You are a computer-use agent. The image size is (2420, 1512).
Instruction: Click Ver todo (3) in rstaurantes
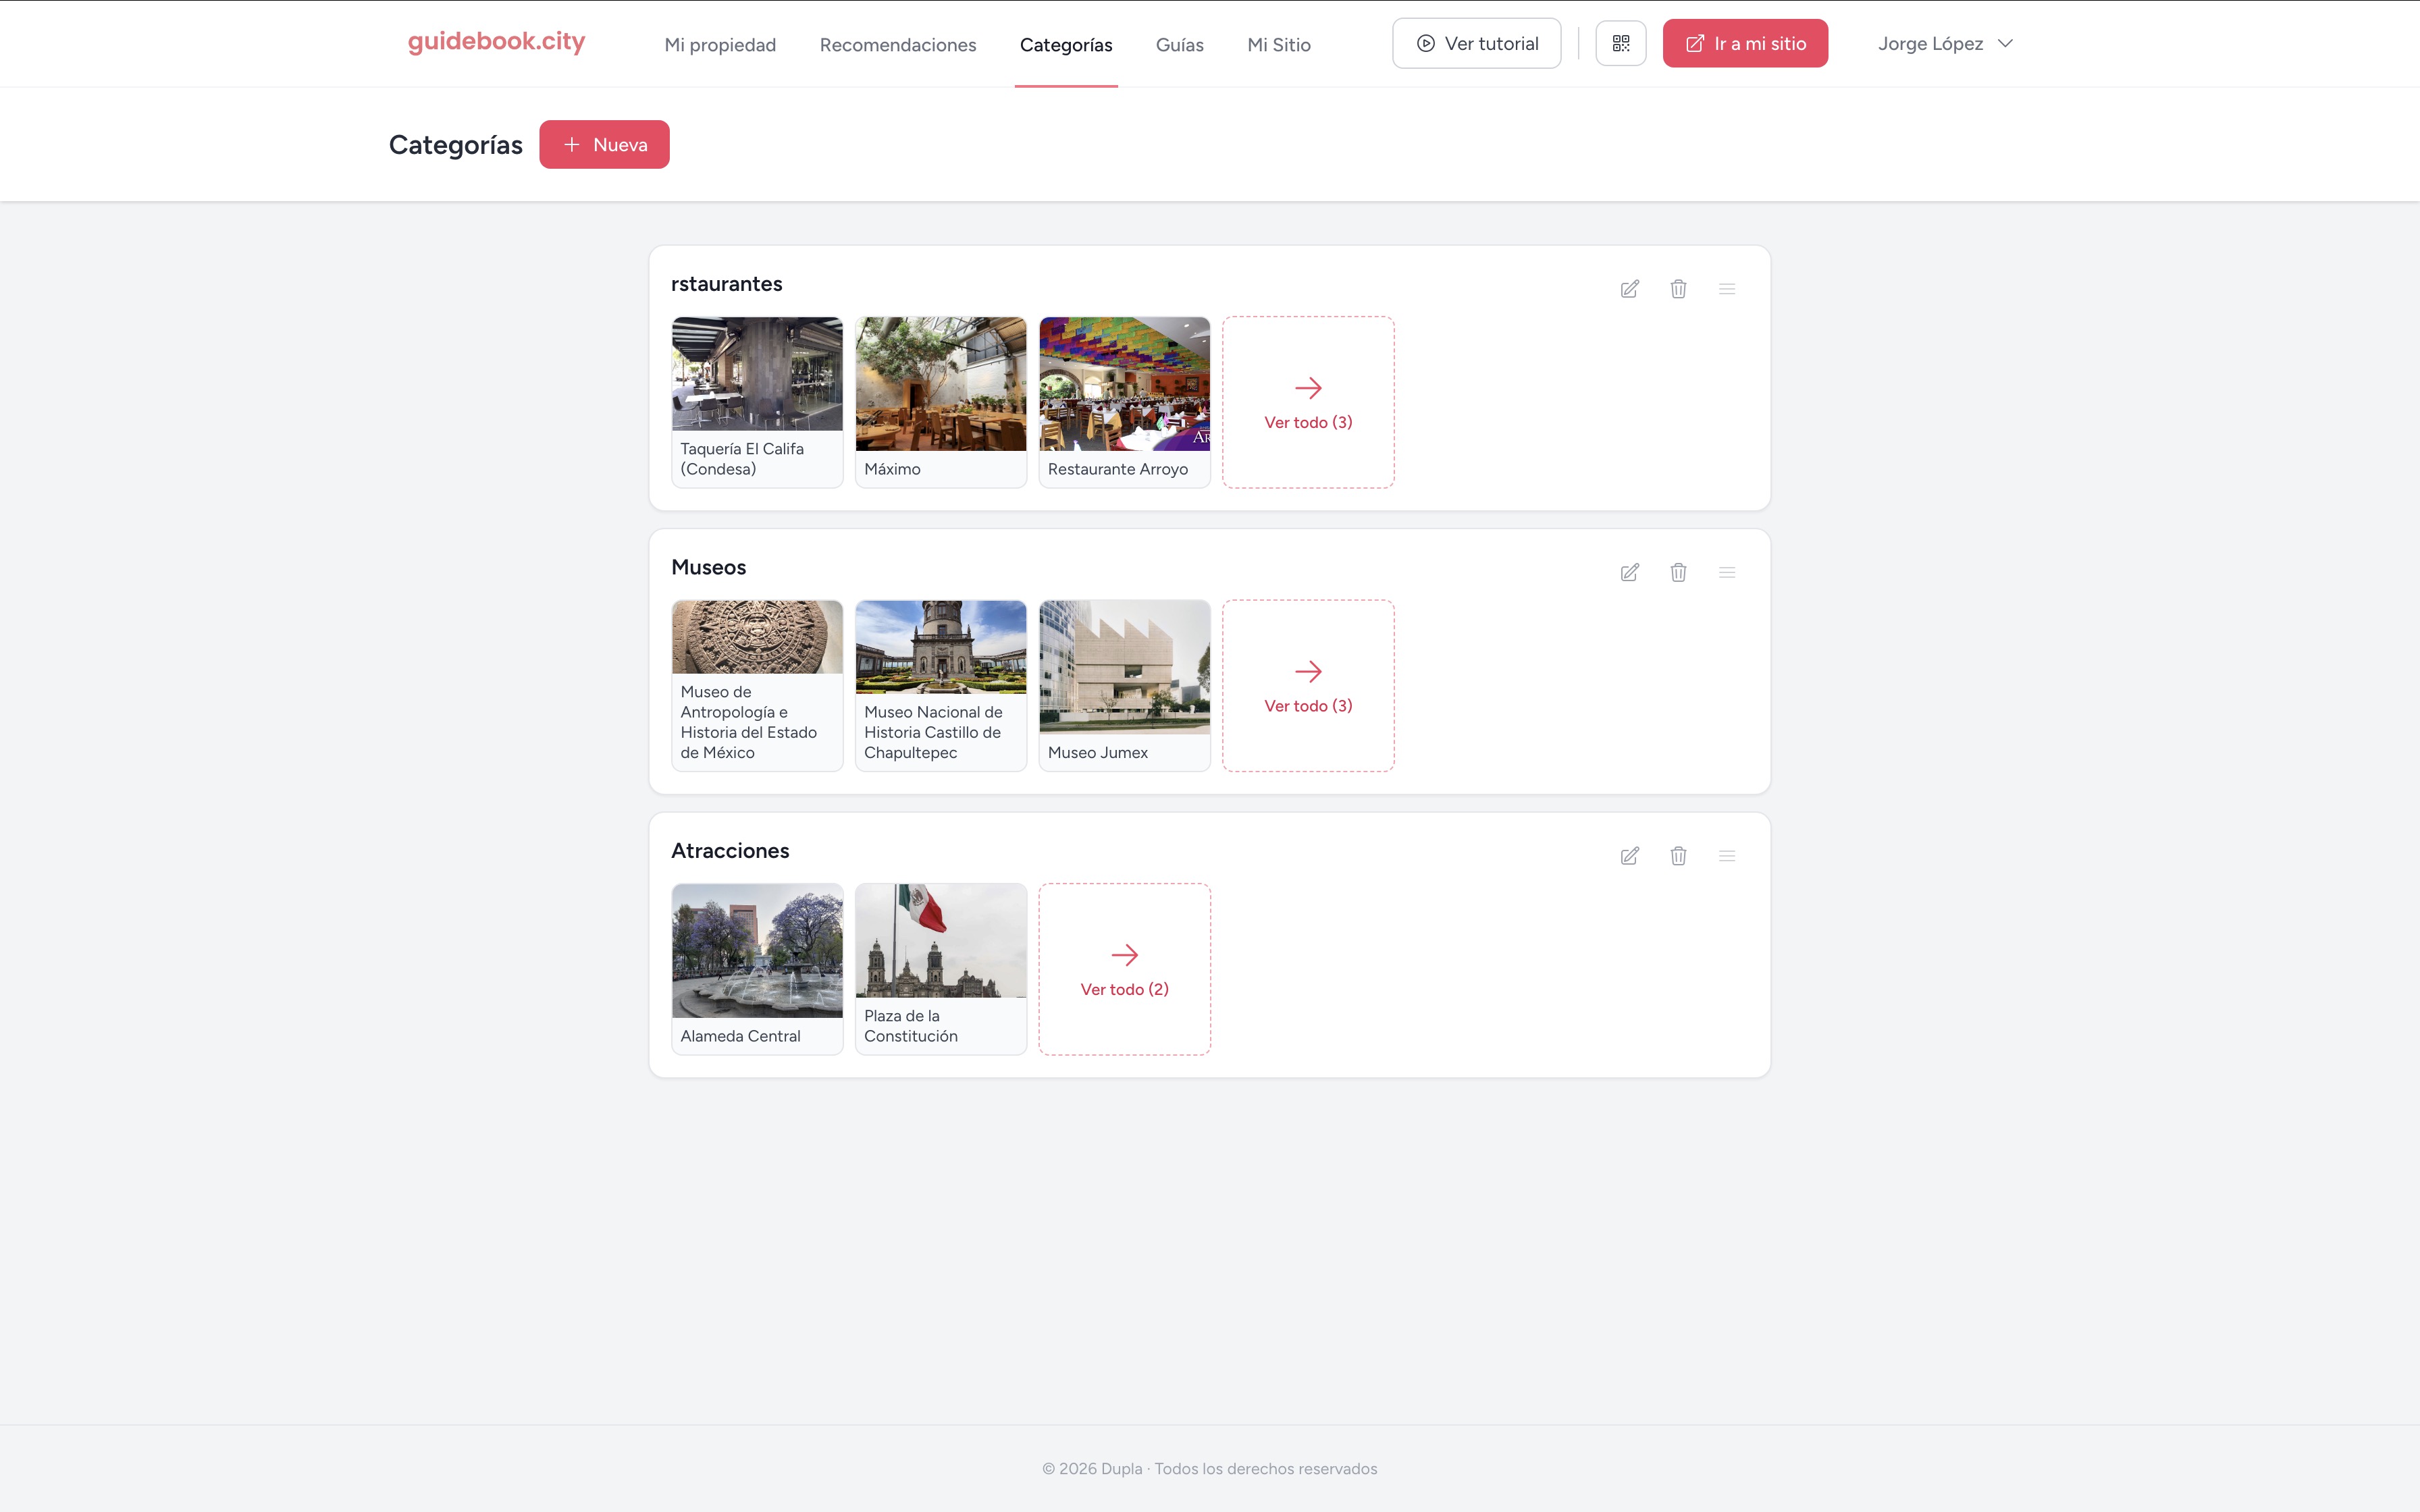pos(1308,403)
